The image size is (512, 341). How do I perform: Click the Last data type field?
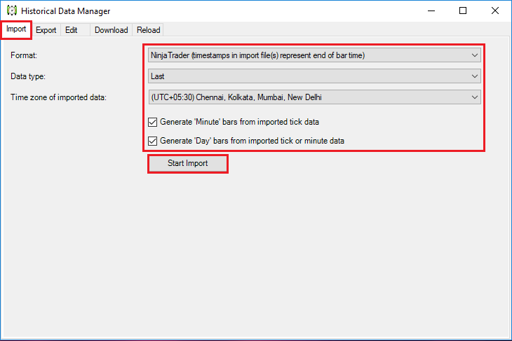click(x=314, y=76)
